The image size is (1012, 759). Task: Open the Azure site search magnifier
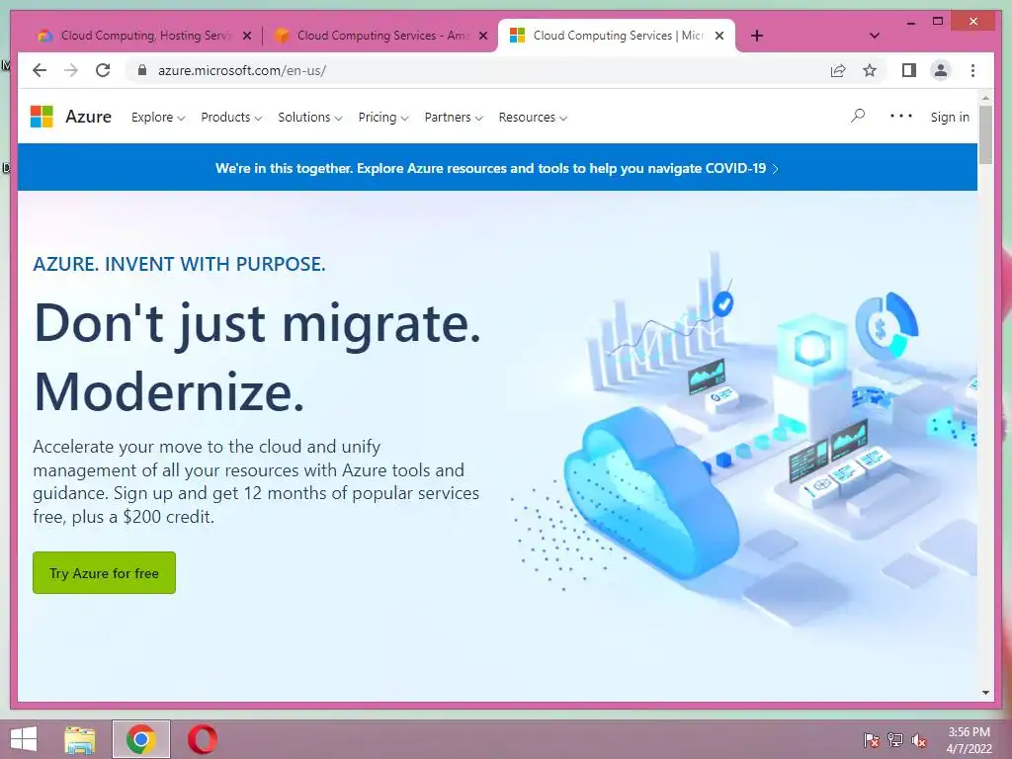858,117
